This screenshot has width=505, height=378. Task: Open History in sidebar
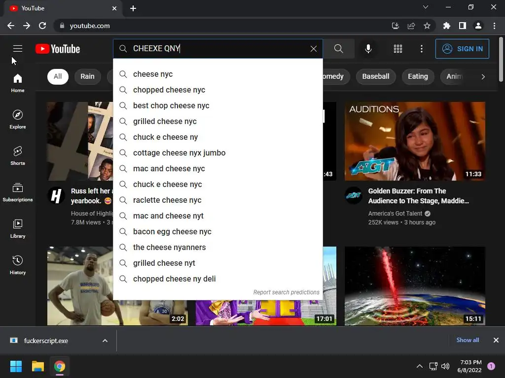18,265
